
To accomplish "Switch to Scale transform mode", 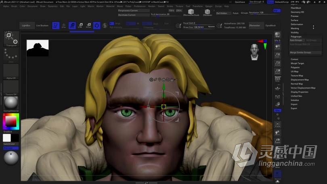I will pyautogui.click(x=80, y=25).
